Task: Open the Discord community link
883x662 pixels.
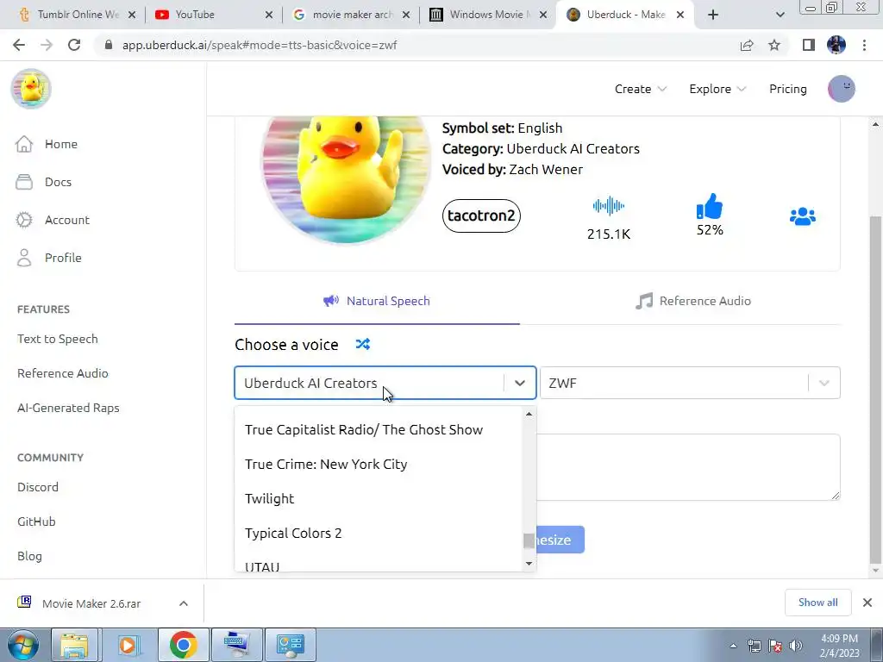Action: tap(38, 487)
